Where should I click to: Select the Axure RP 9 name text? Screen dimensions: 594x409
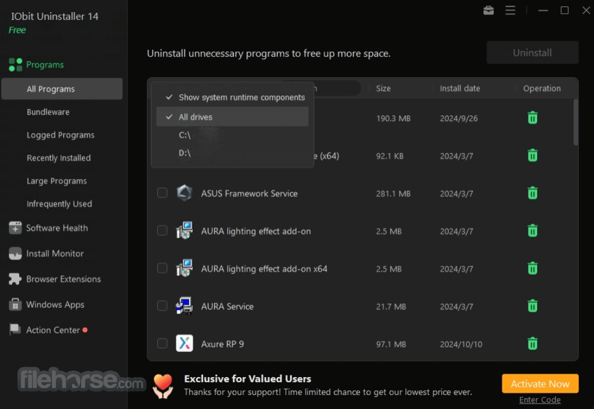222,344
